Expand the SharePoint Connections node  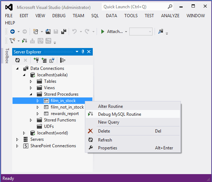[x=17, y=146]
